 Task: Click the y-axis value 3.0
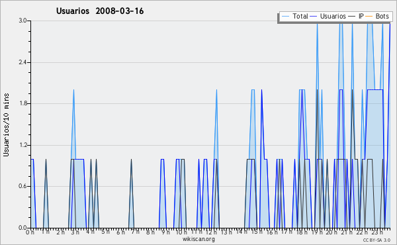(x=22, y=21)
